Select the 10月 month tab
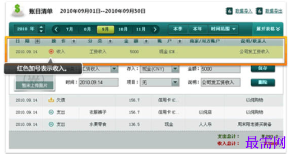 pyautogui.click(x=123, y=29)
